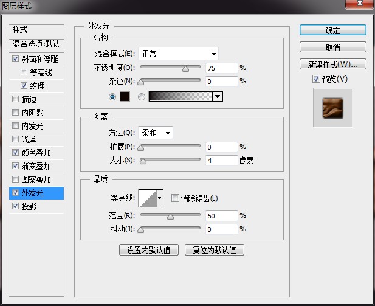
Task: Click the 不透明度 opacity slider handle
Action: pyautogui.click(x=185, y=69)
